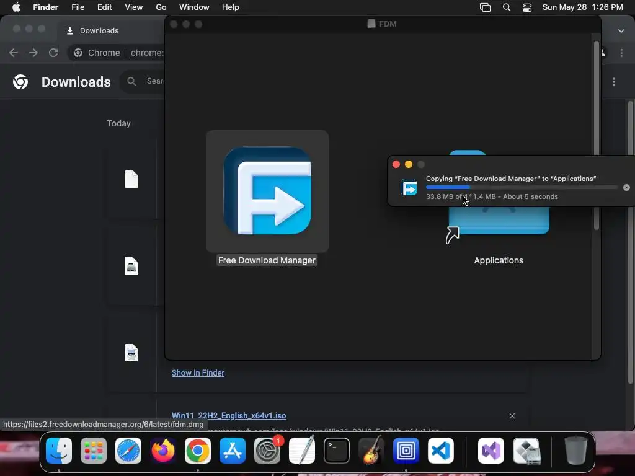Image resolution: width=635 pixels, height=476 pixels.
Task: Open Visual Studio Code from the Dock
Action: (441, 451)
